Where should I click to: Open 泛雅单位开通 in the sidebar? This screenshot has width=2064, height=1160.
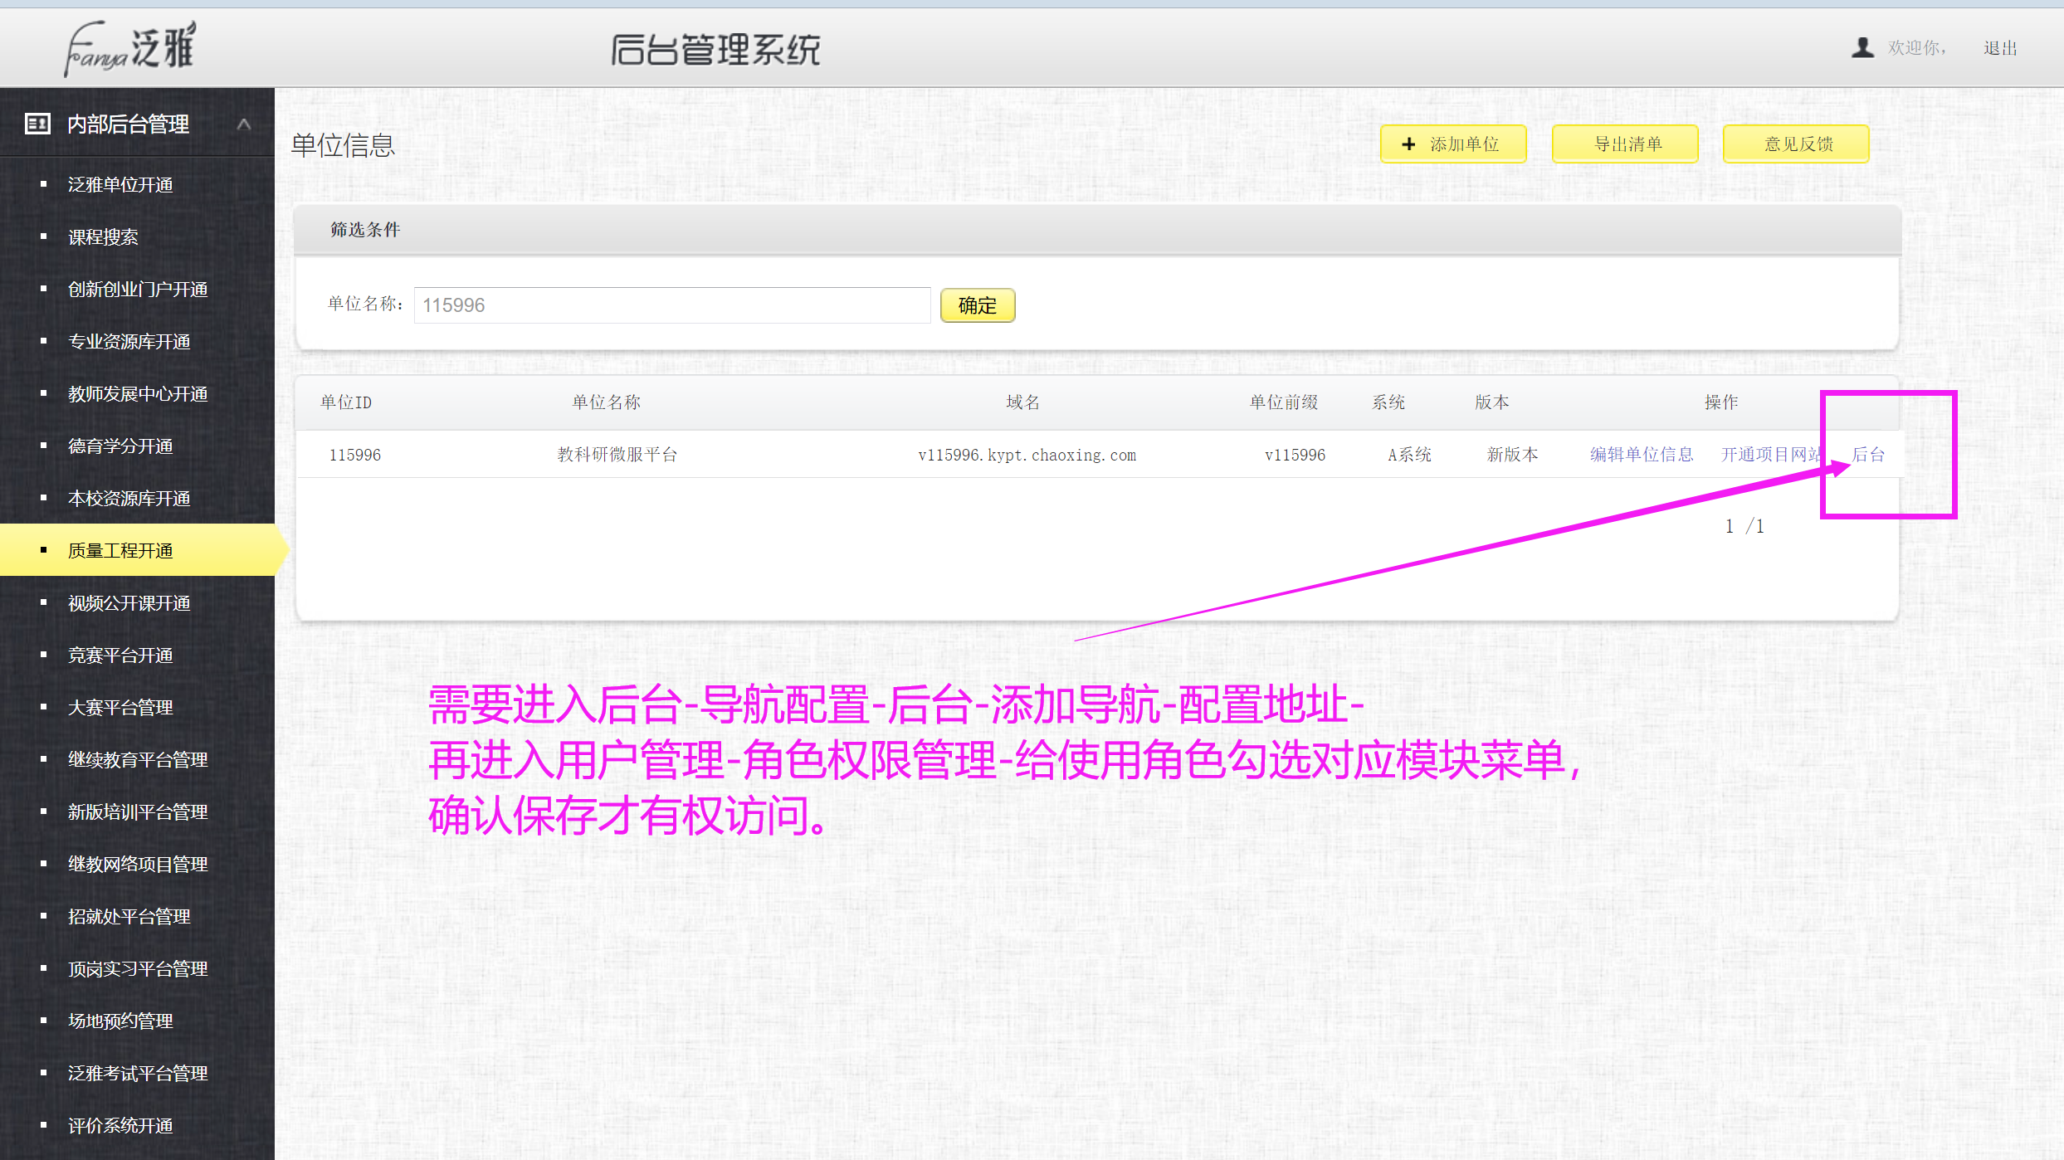pos(120,184)
